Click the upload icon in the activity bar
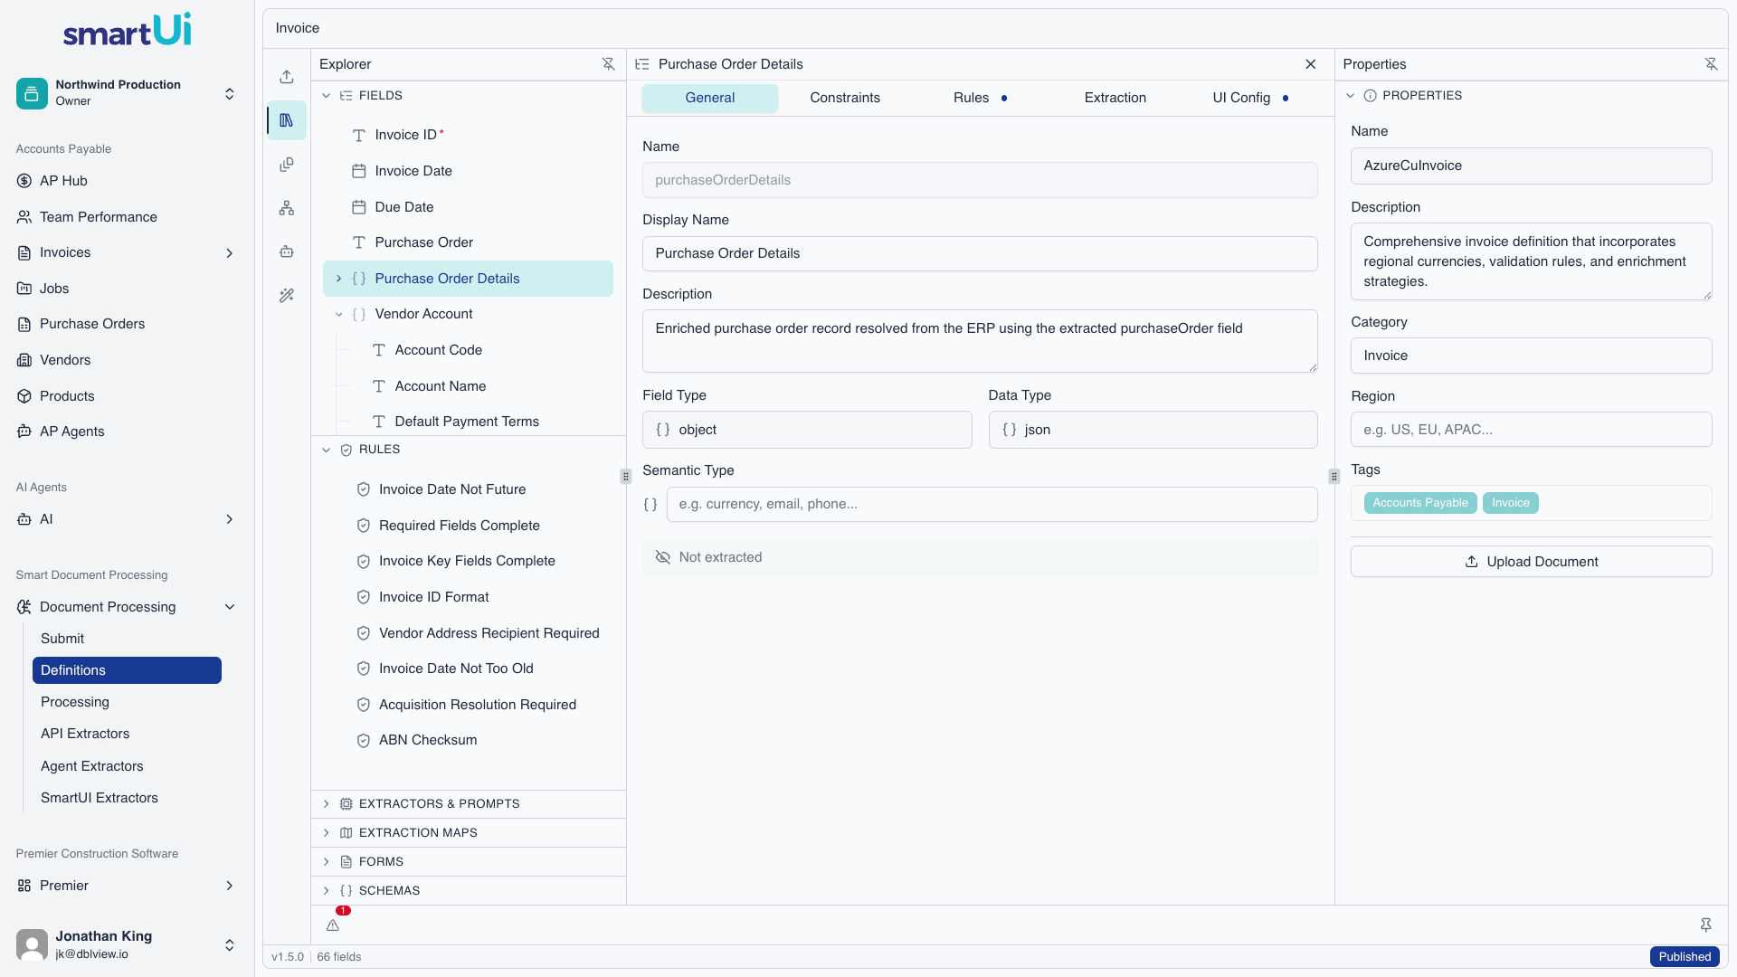The height and width of the screenshot is (977, 1737). pos(287,77)
